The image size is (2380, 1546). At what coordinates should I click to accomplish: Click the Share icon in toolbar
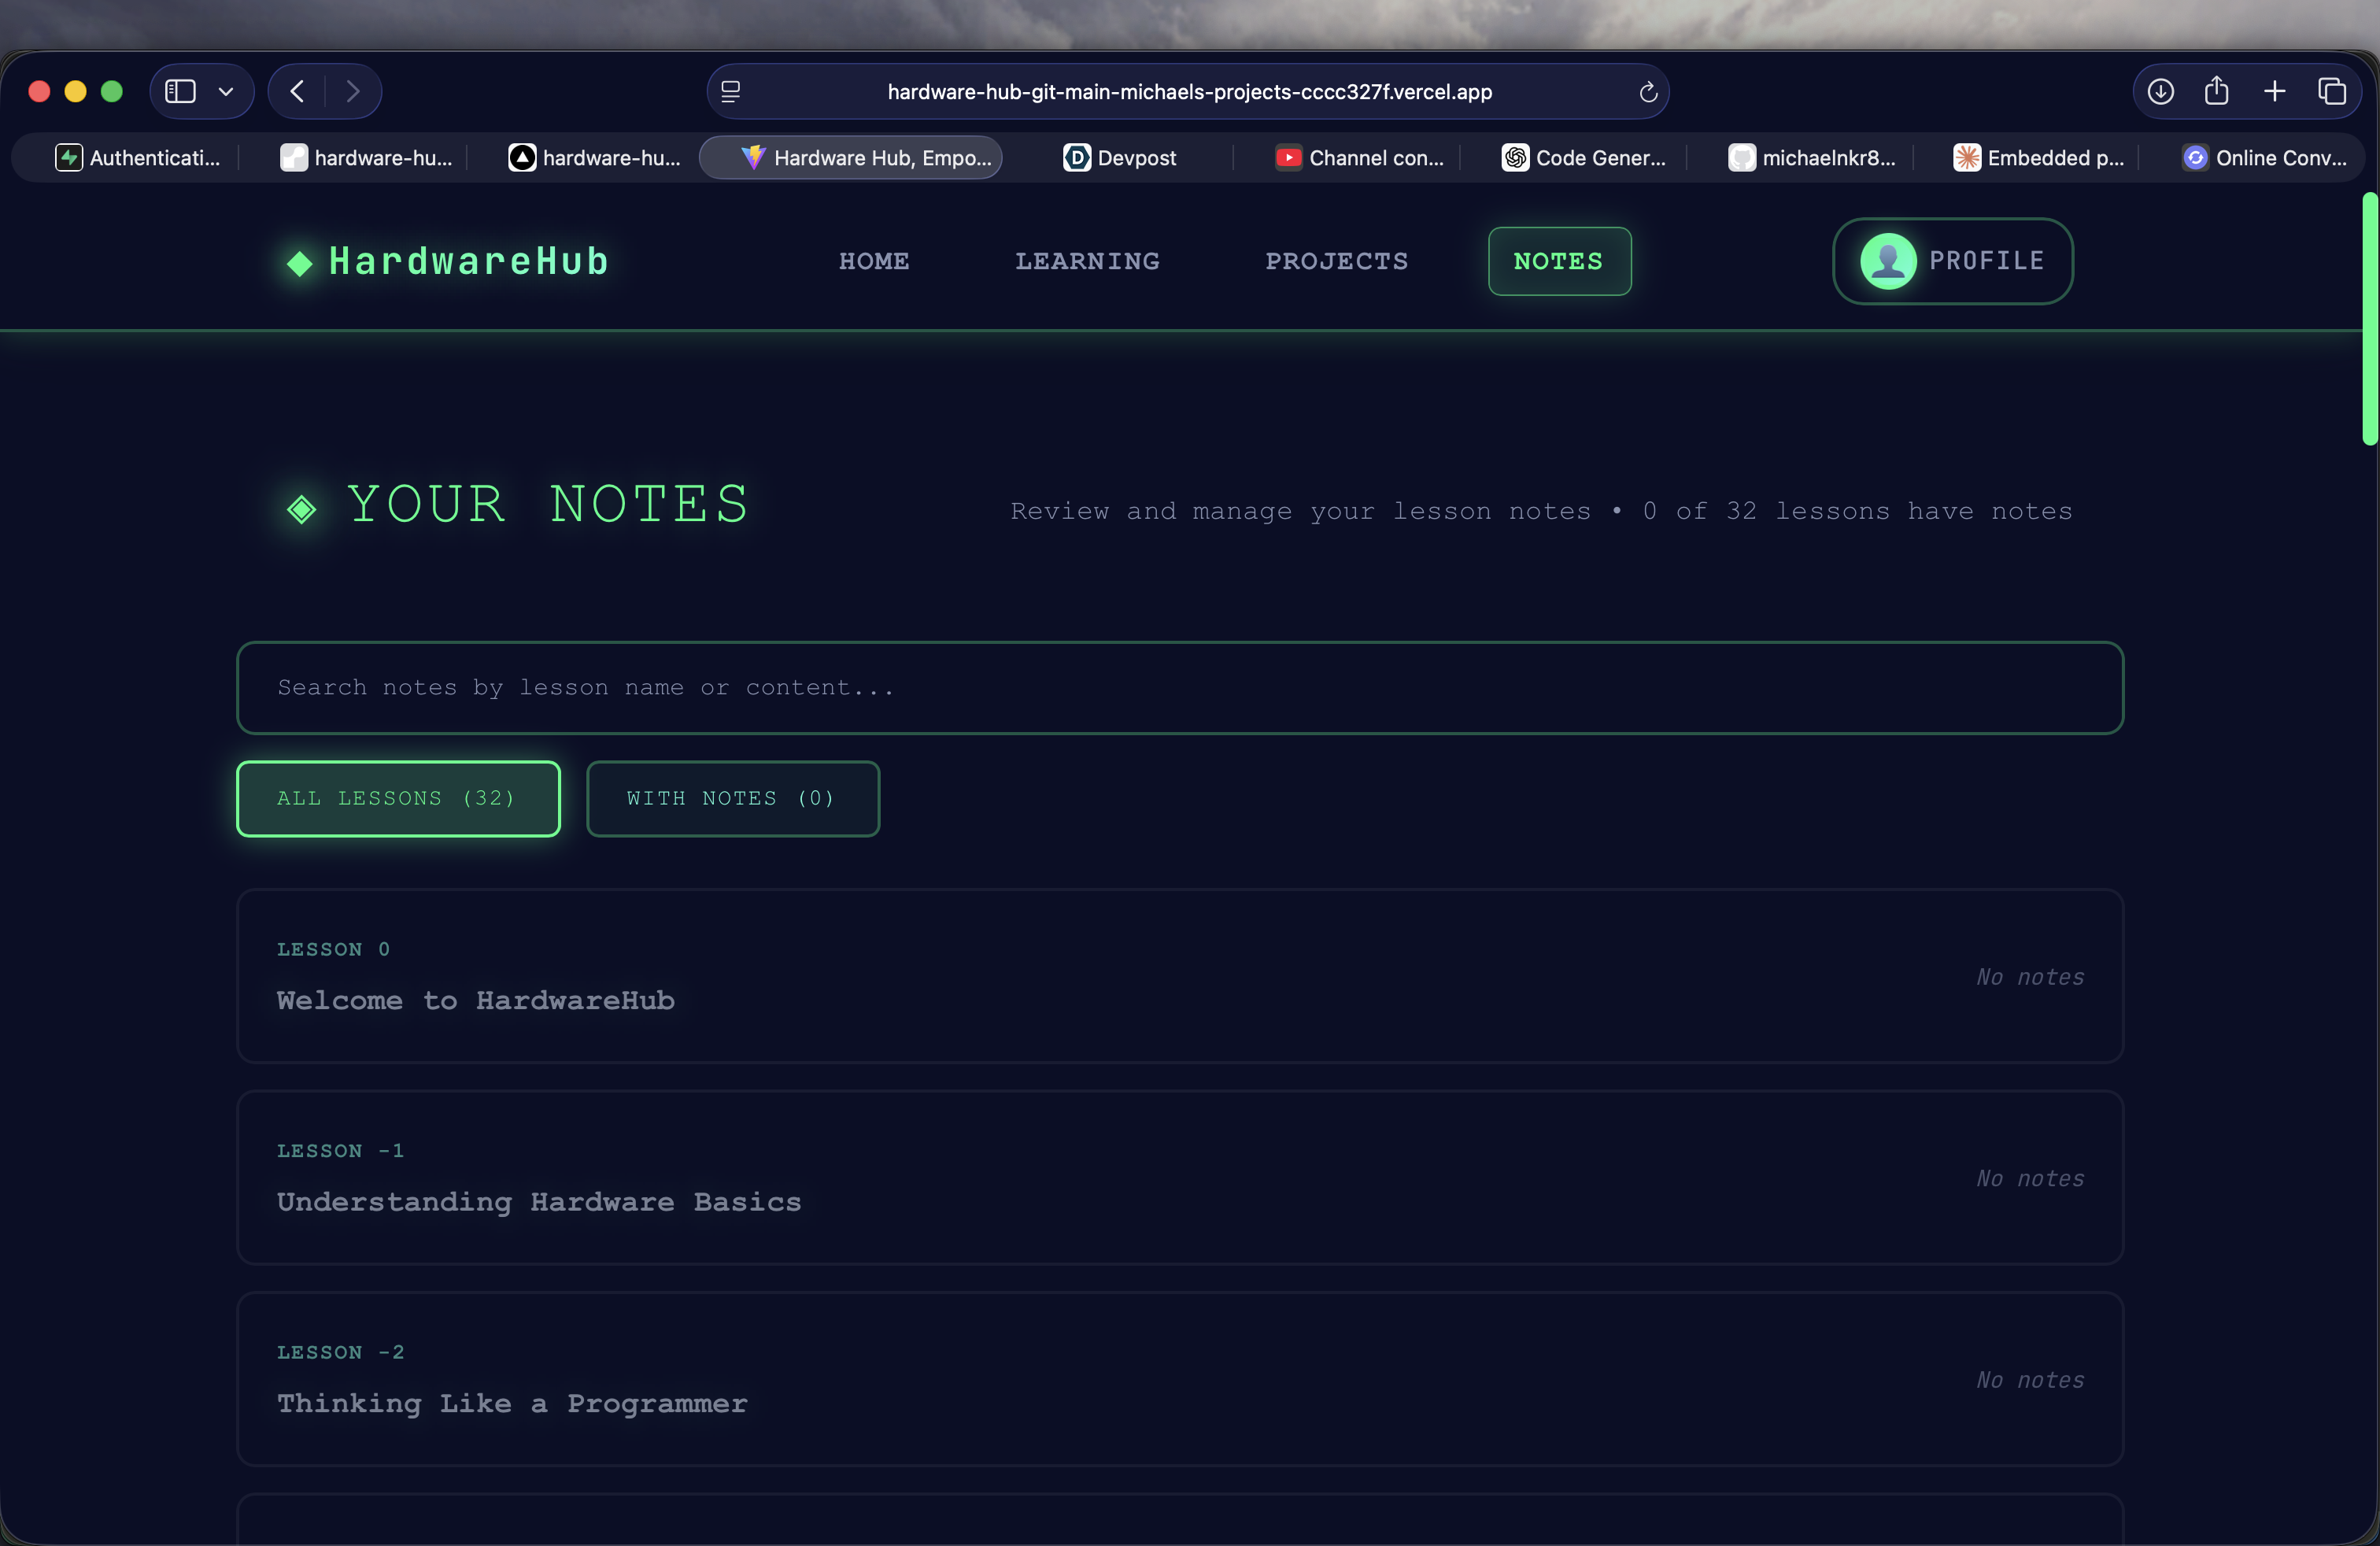click(x=2216, y=92)
